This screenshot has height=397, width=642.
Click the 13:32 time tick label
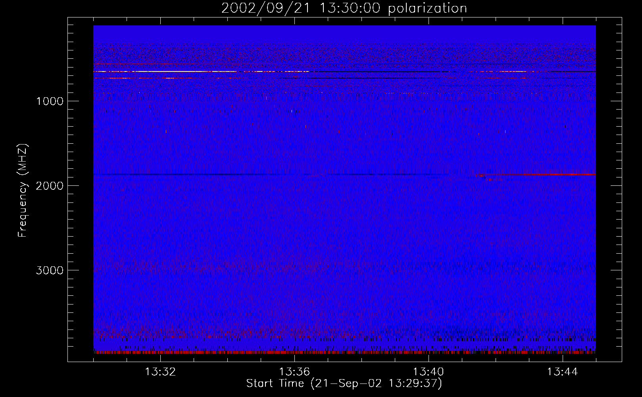(x=160, y=372)
